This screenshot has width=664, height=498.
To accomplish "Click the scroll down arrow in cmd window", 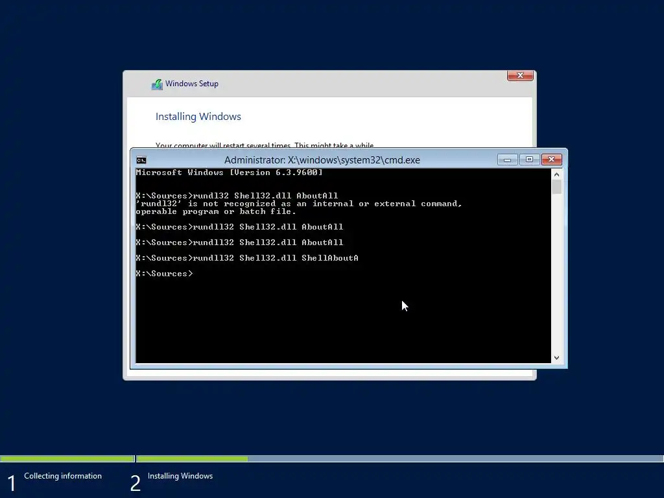I will [x=556, y=358].
